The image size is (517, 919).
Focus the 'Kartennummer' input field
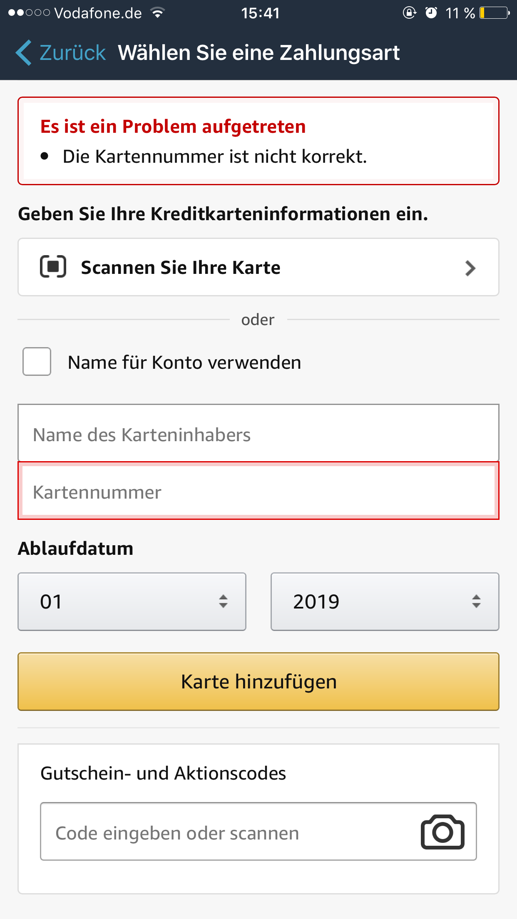click(x=258, y=491)
